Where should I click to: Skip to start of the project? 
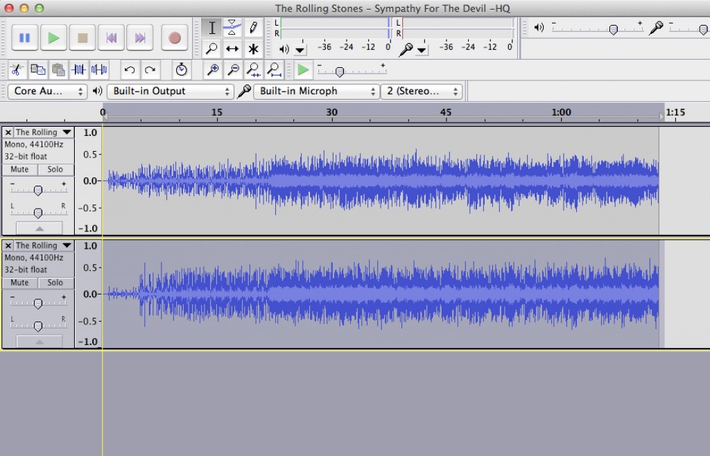[112, 37]
